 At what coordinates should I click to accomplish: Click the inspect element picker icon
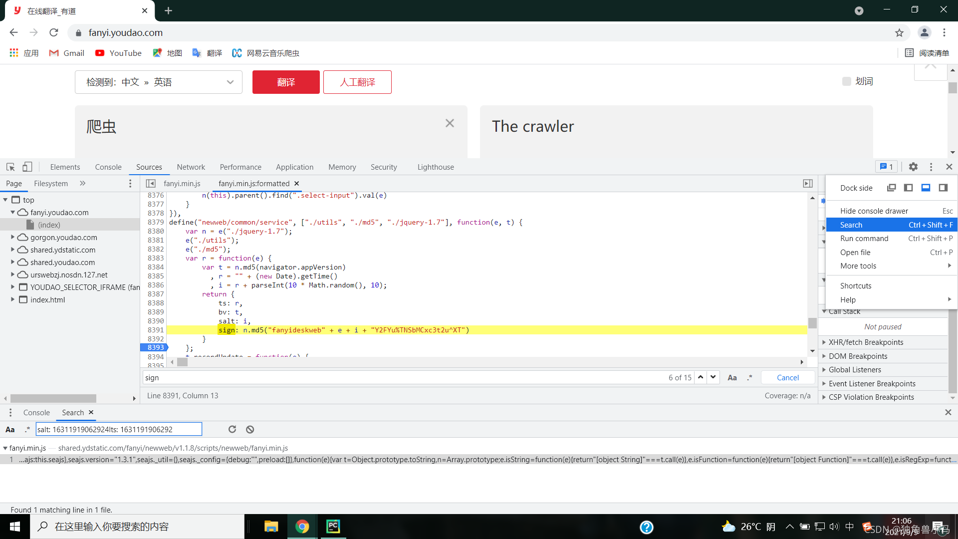(x=10, y=167)
